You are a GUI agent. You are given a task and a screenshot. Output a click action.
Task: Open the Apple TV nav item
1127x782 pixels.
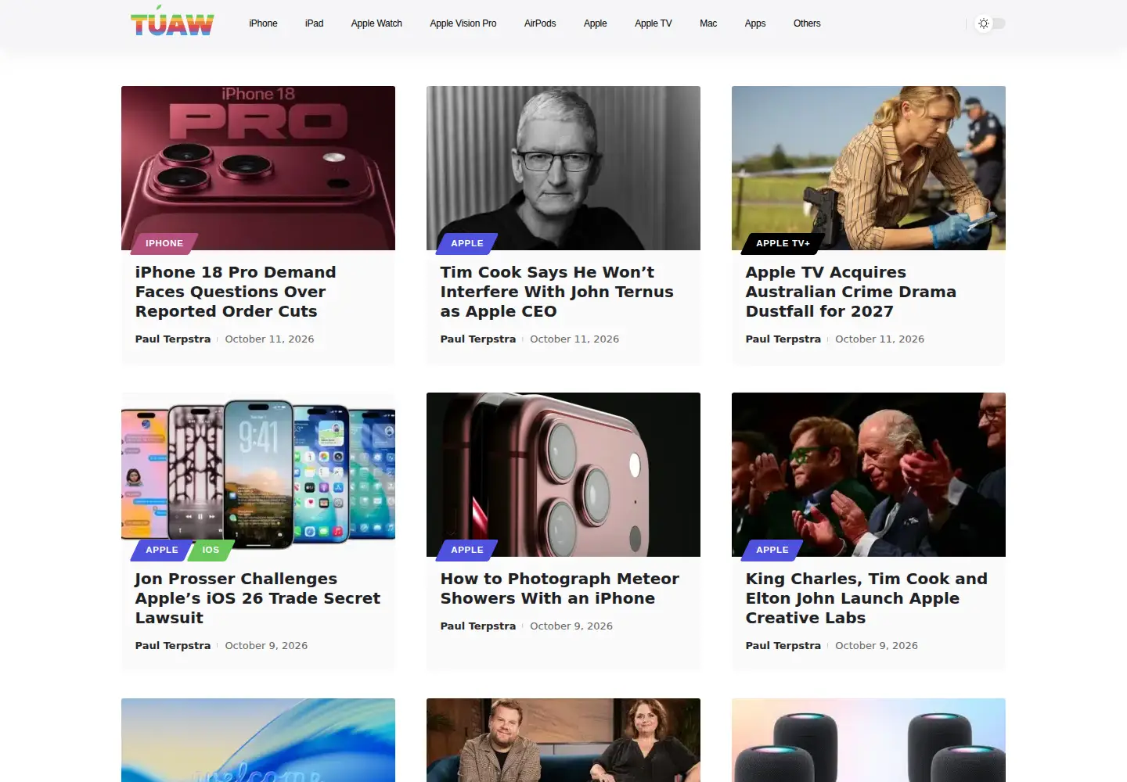pyautogui.click(x=654, y=23)
